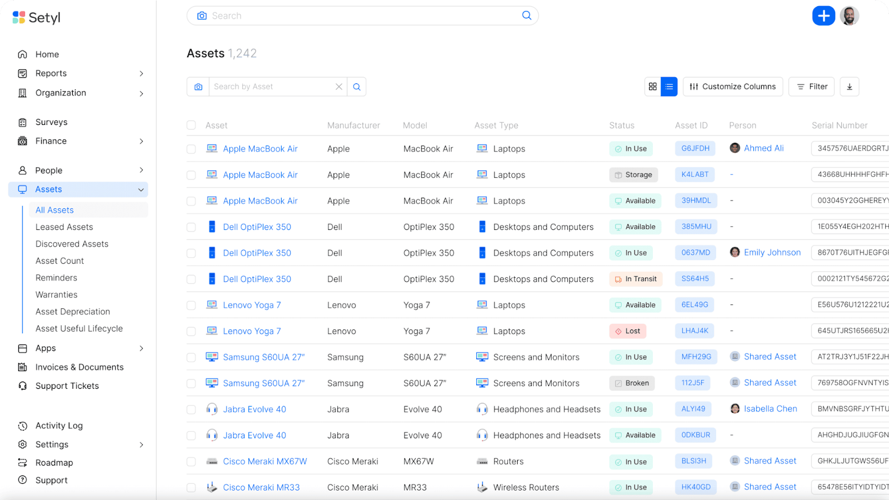Click camera icon beside Search by Asset
This screenshot has height=500, width=889.
[x=198, y=87]
